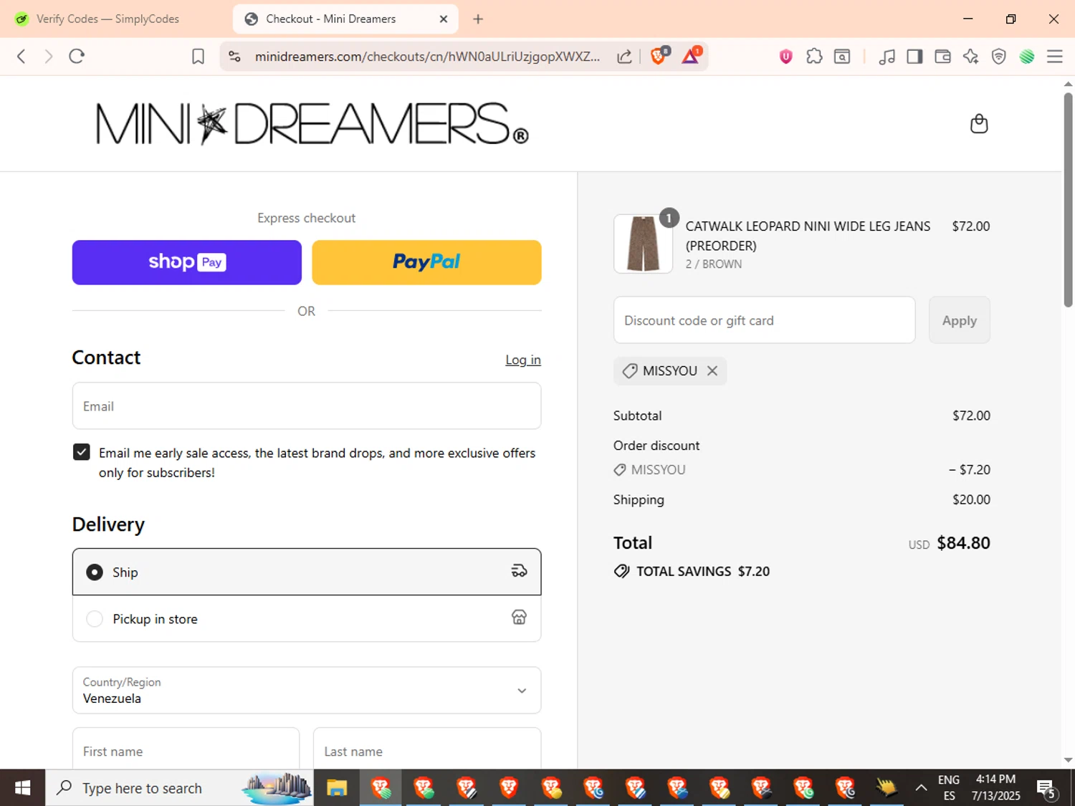The image size is (1075, 806).
Task: Select Pickup in store option
Action: [307, 618]
